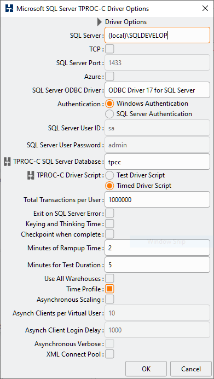
Task: Enable the TCP checkbox
Action: click(x=109, y=49)
